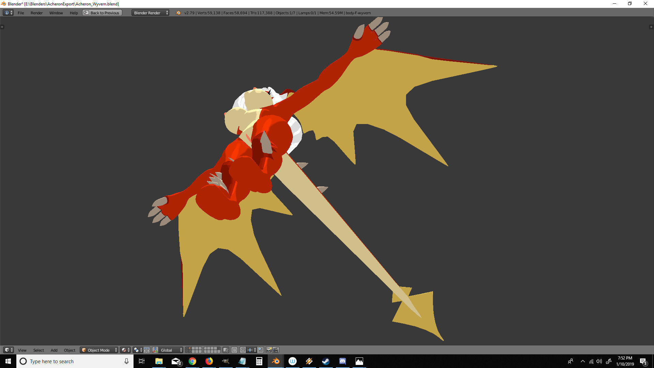
Task: Open the Action Center notifications icon
Action: click(643, 361)
